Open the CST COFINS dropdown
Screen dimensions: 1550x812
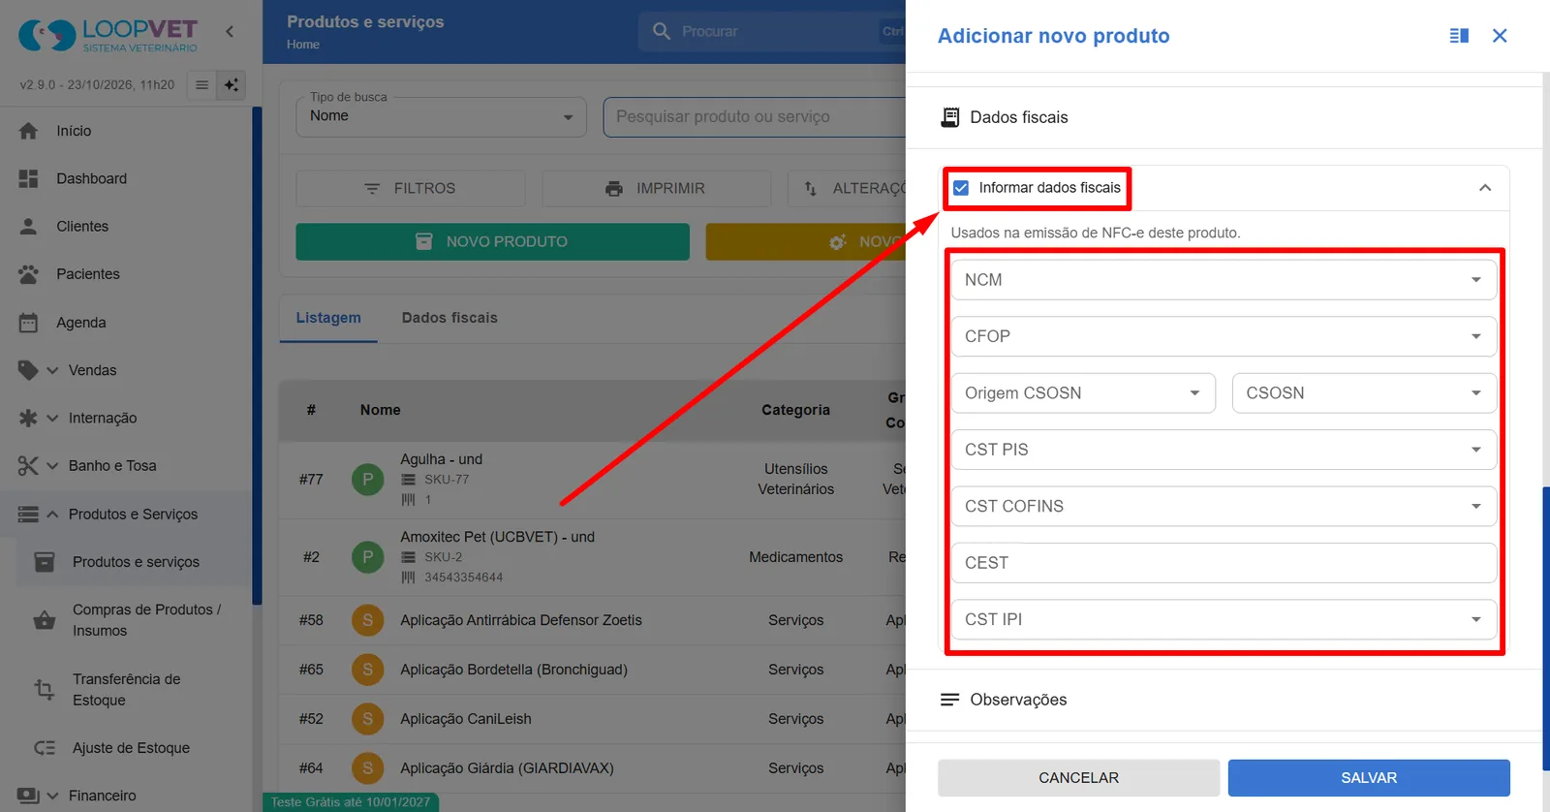[x=1224, y=507]
